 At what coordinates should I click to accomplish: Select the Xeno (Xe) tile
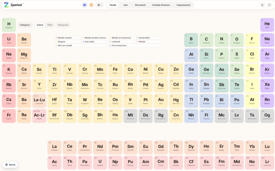tap(267, 86)
